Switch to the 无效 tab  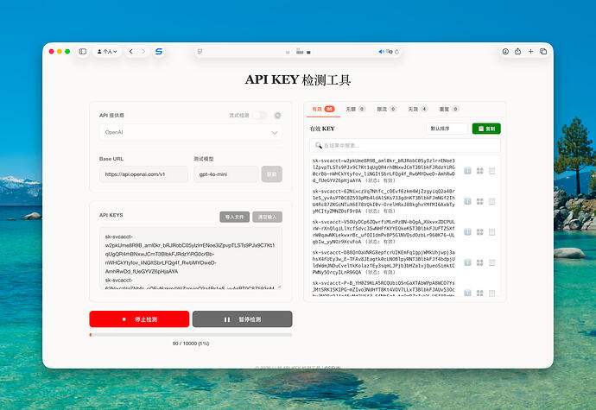(418, 109)
